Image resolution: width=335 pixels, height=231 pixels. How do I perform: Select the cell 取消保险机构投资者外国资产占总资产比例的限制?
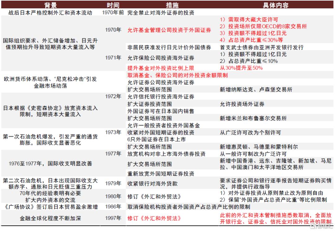[x=189, y=207]
